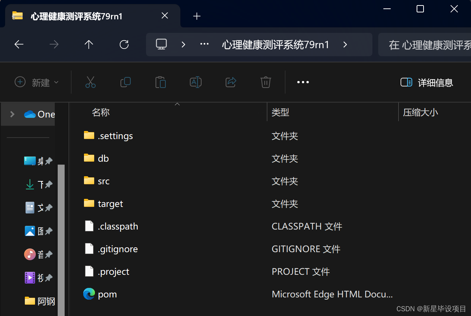Sort files by the 名称 column header
The width and height of the screenshot is (471, 316).
click(x=101, y=112)
